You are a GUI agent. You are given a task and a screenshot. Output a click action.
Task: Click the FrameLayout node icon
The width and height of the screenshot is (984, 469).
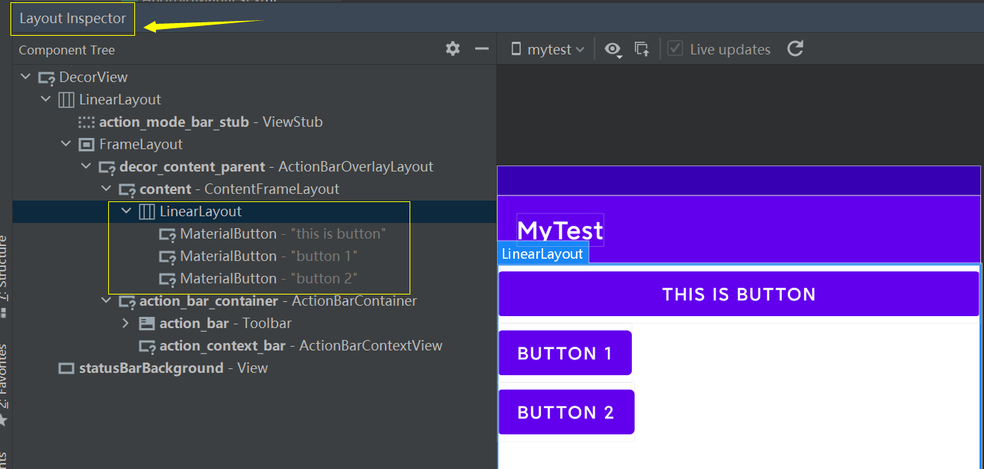[x=87, y=144]
